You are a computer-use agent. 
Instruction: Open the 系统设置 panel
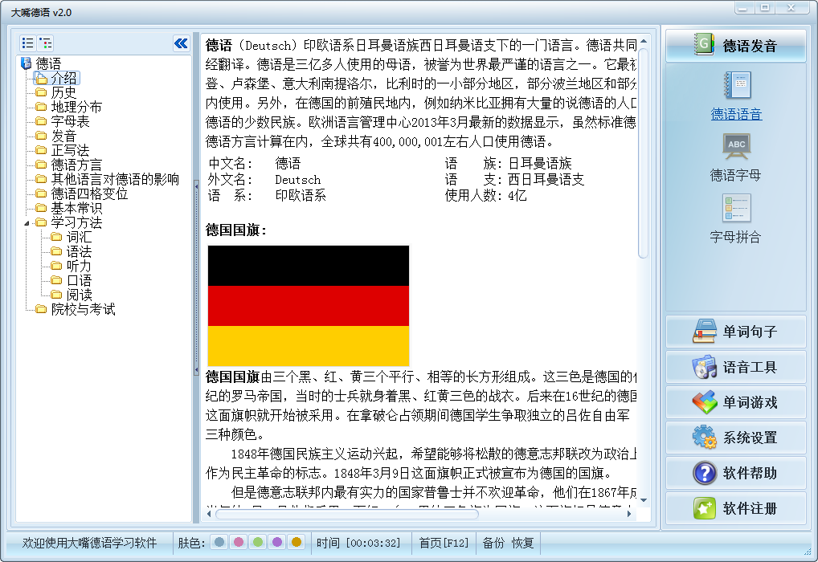(736, 438)
